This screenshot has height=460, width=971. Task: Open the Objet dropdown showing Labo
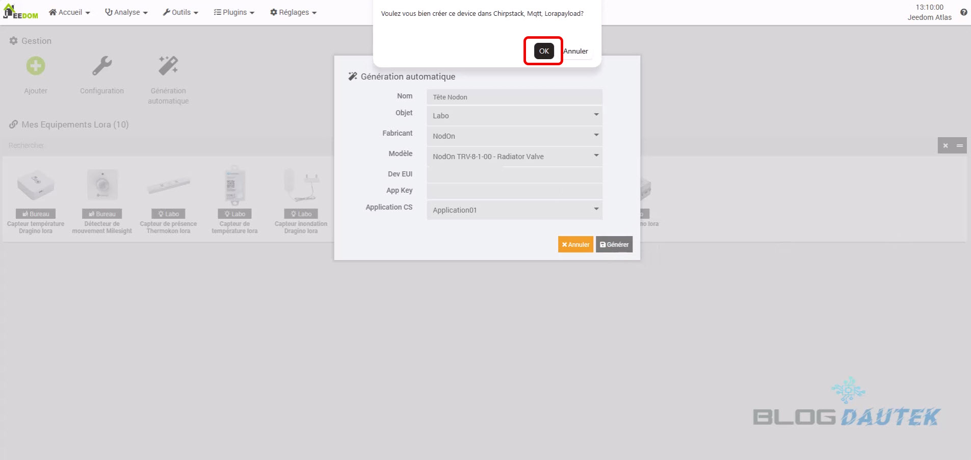(514, 116)
